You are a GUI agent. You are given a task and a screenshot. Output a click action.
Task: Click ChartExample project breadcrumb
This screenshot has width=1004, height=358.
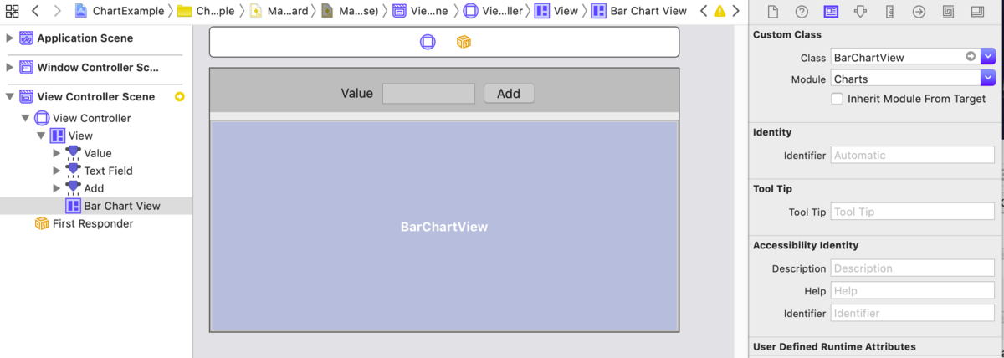click(x=121, y=11)
